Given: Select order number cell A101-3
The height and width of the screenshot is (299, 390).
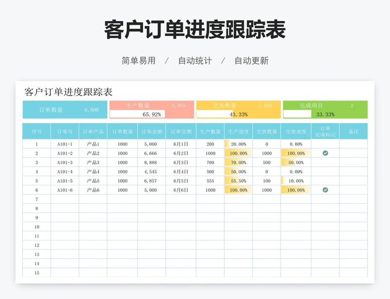Looking at the screenshot, I should click(x=65, y=162).
